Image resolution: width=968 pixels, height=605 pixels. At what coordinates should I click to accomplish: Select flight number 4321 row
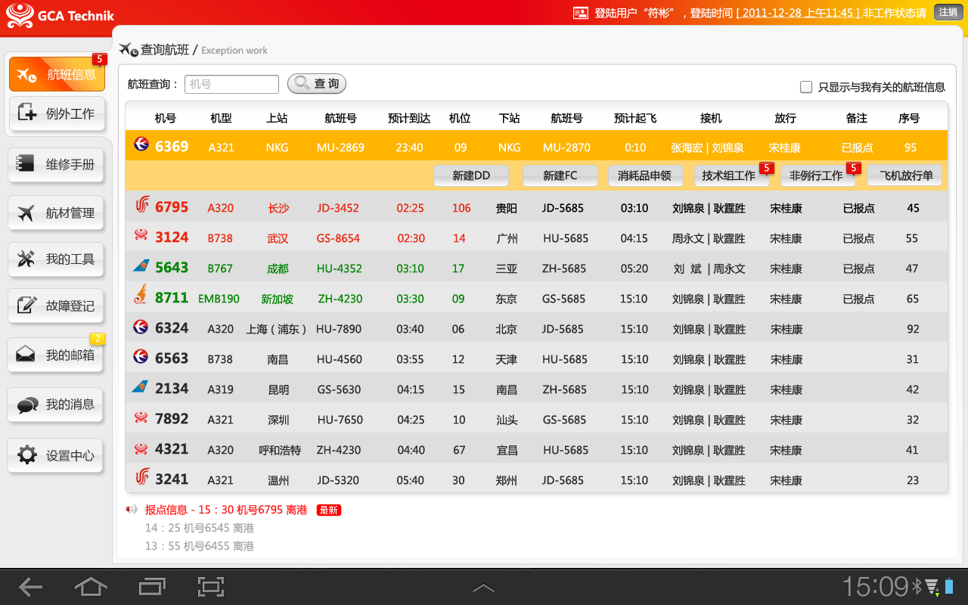[536, 449]
